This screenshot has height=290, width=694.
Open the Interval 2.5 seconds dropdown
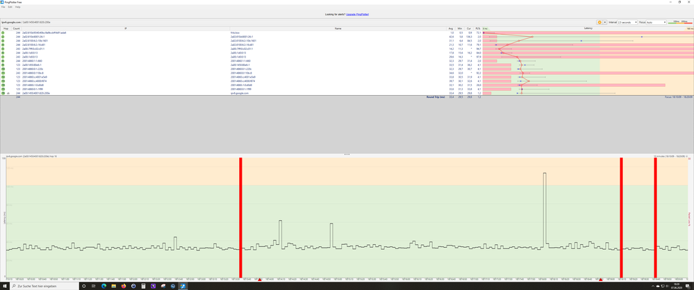627,22
